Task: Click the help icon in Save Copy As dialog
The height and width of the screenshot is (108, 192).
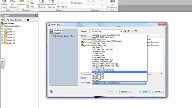Action: (x=51, y=91)
